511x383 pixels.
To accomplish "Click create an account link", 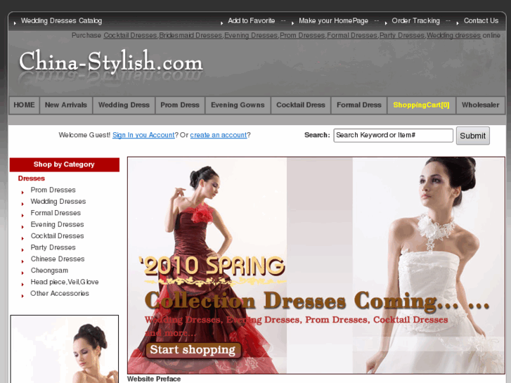I will [219, 135].
